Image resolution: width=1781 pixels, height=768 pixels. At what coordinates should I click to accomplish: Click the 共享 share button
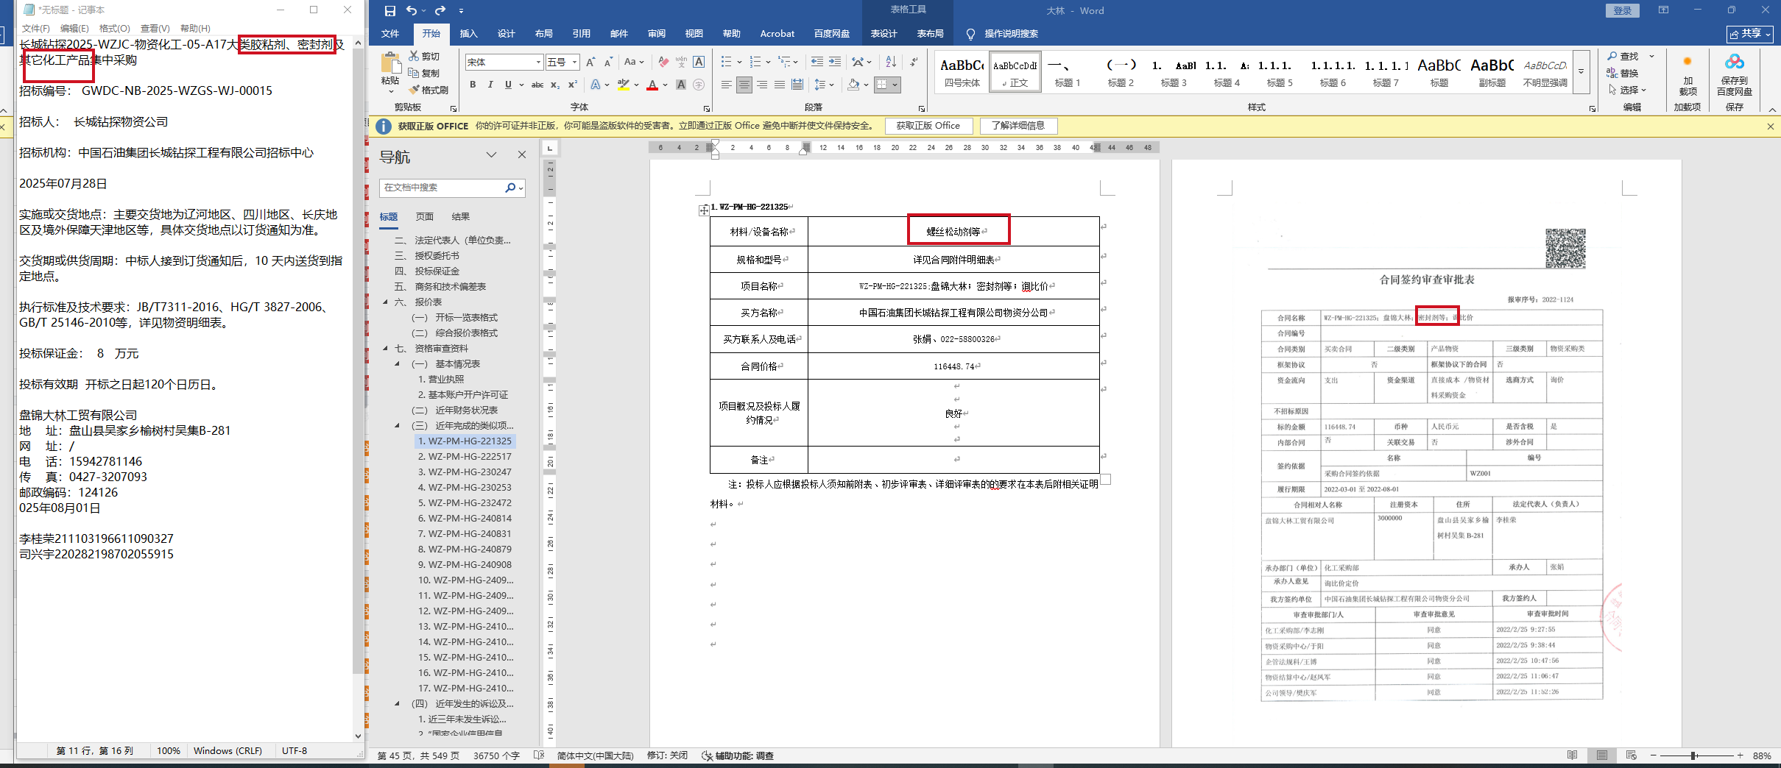point(1750,34)
